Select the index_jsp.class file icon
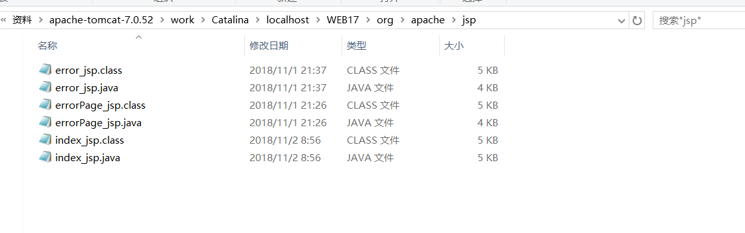This screenshot has width=745, height=233. pos(45,140)
